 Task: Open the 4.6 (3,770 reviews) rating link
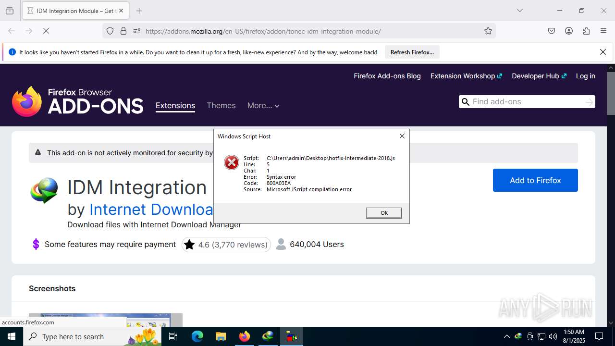tap(226, 245)
